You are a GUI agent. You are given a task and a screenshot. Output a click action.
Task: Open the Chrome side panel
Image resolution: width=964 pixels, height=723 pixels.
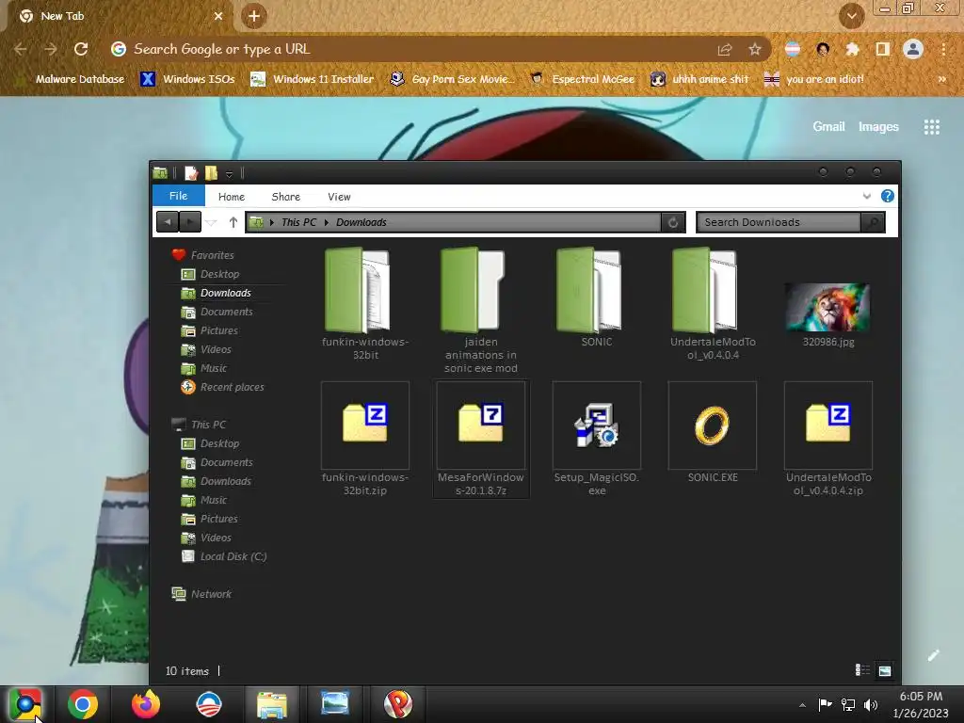point(883,49)
